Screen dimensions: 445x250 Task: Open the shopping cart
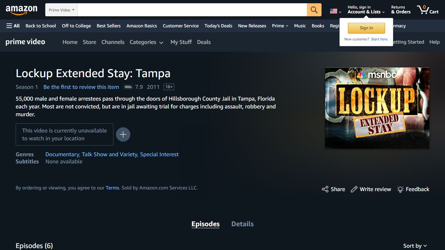click(x=428, y=9)
